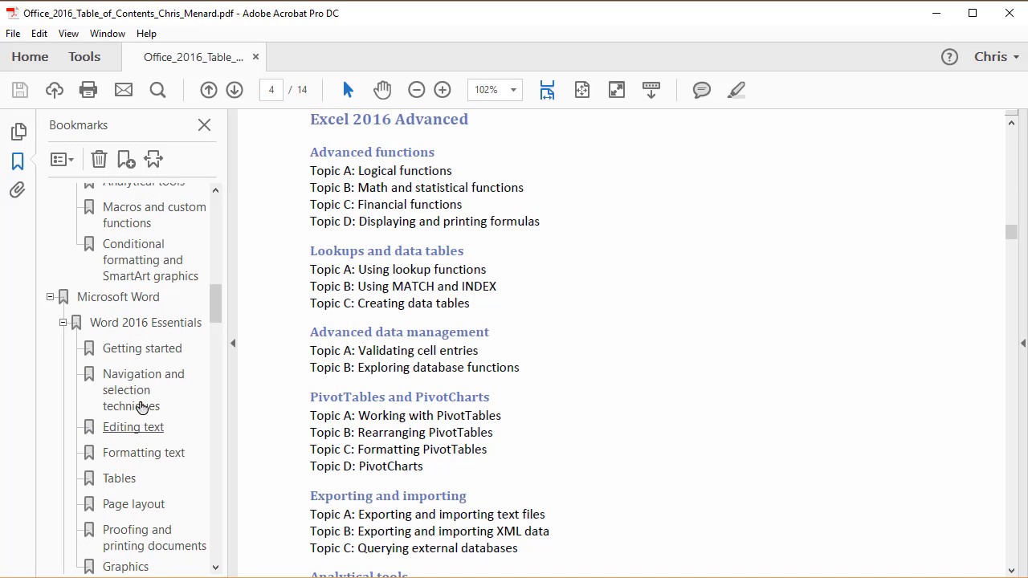Activate the Selection arrow tool
Screen dimensions: 1028x578
[x=348, y=90]
